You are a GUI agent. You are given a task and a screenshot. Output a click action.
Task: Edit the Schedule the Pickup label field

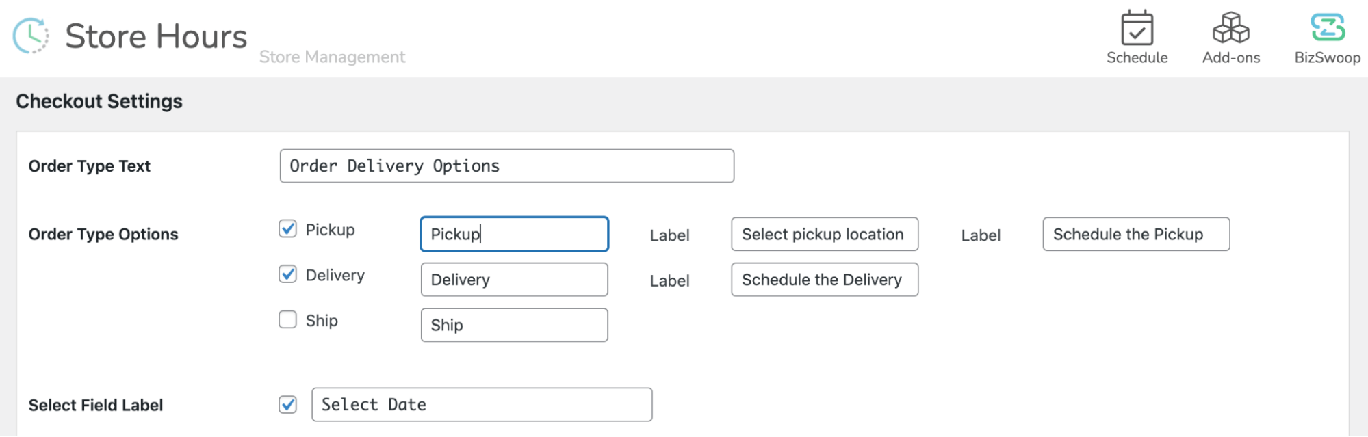coord(1136,234)
